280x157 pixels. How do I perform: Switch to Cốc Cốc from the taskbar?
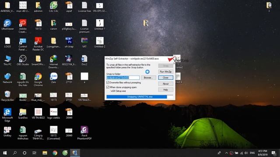click(x=65, y=153)
